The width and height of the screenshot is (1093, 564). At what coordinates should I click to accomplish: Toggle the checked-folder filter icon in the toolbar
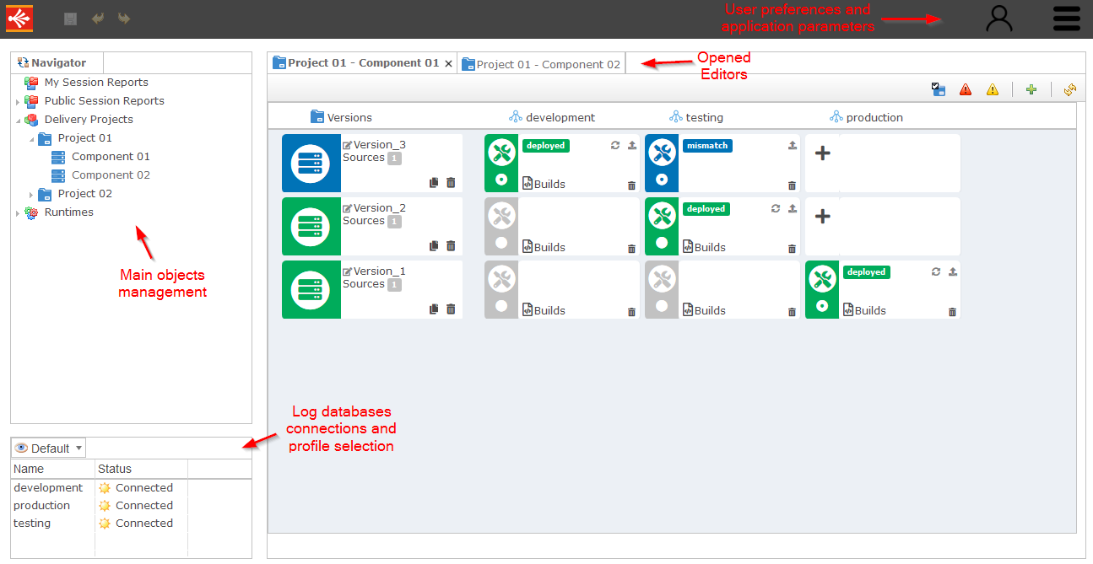click(x=939, y=89)
